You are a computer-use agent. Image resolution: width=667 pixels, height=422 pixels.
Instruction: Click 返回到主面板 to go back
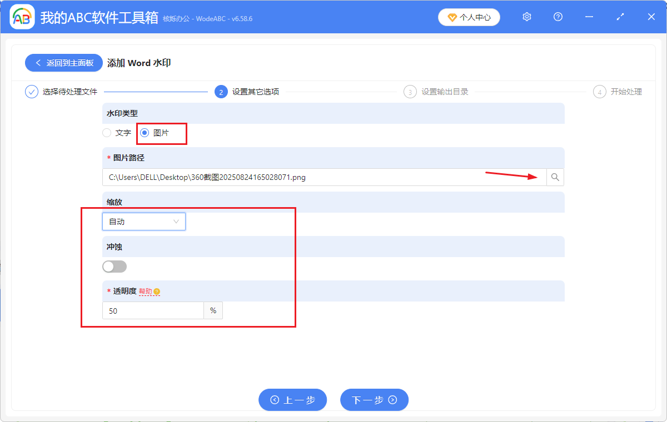pos(63,63)
